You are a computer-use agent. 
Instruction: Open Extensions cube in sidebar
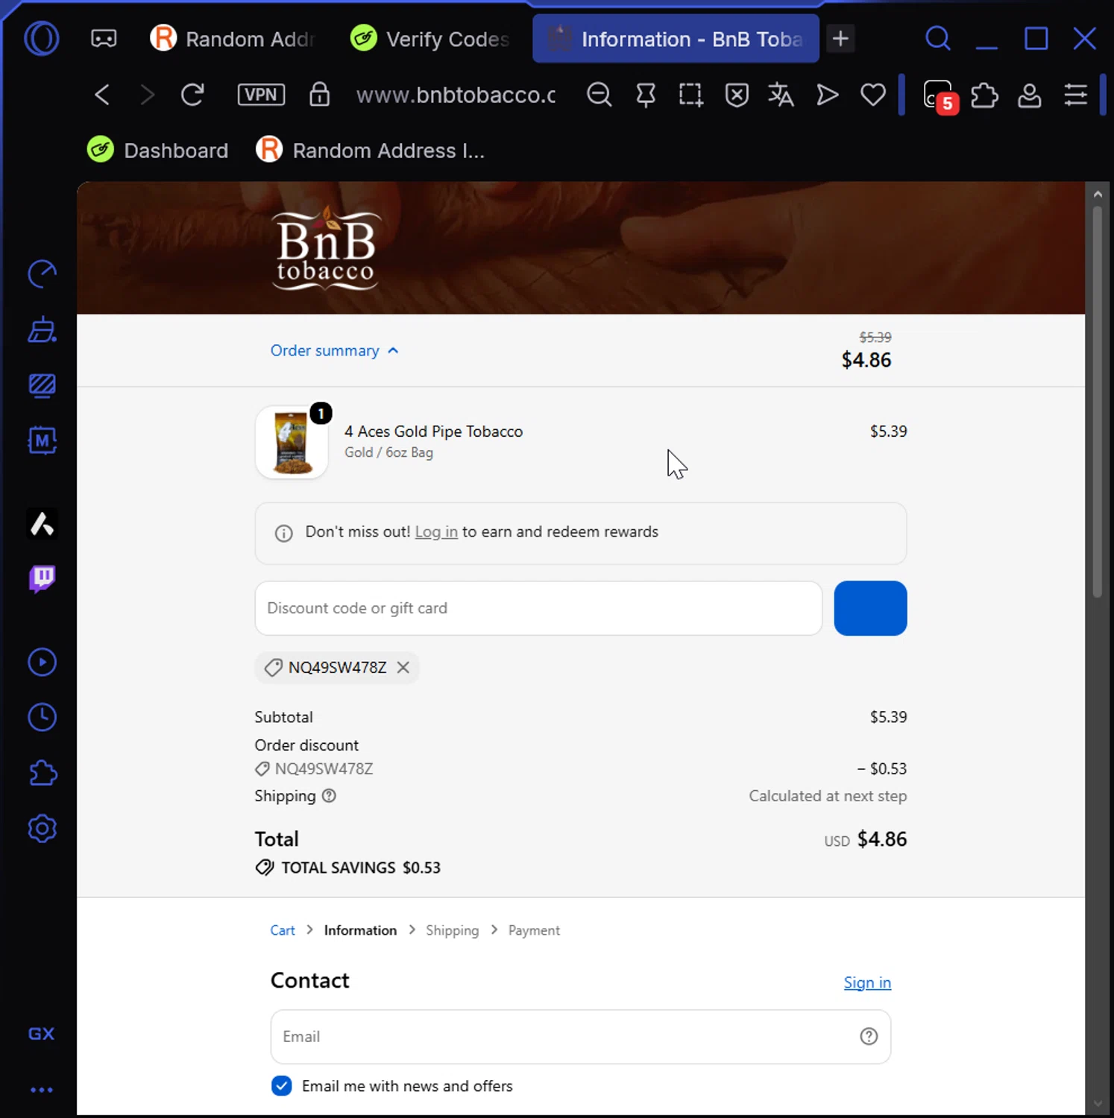[43, 773]
